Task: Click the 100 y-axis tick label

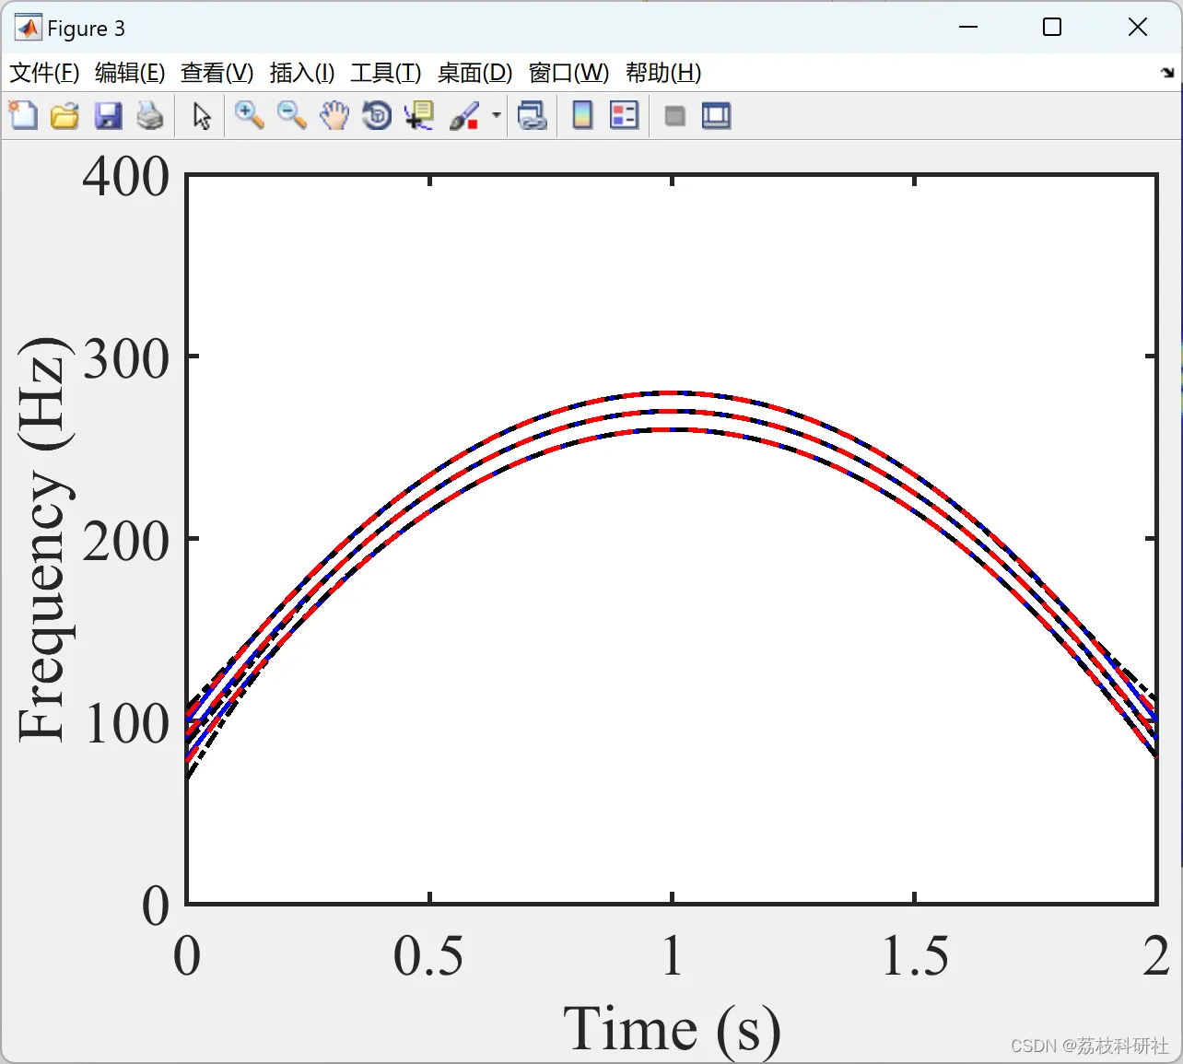Action: [127, 722]
